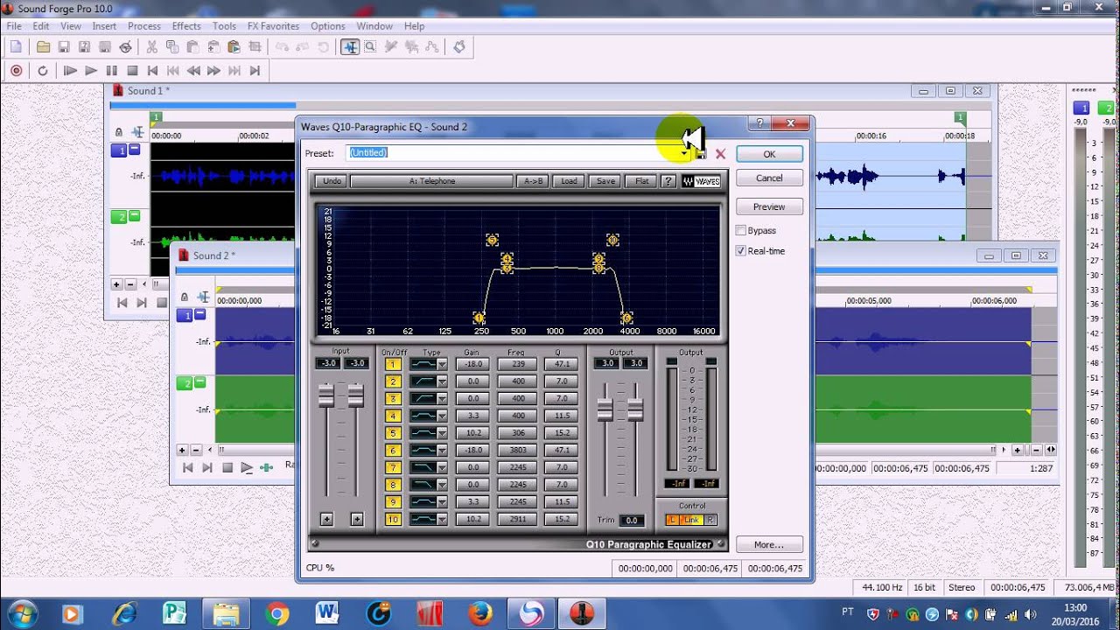Image resolution: width=1120 pixels, height=630 pixels.
Task: Open band 3 filter Type dropdown
Action: [x=442, y=399]
